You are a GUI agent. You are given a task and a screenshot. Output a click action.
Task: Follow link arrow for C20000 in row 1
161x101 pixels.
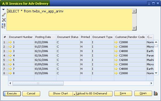(x=116, y=42)
